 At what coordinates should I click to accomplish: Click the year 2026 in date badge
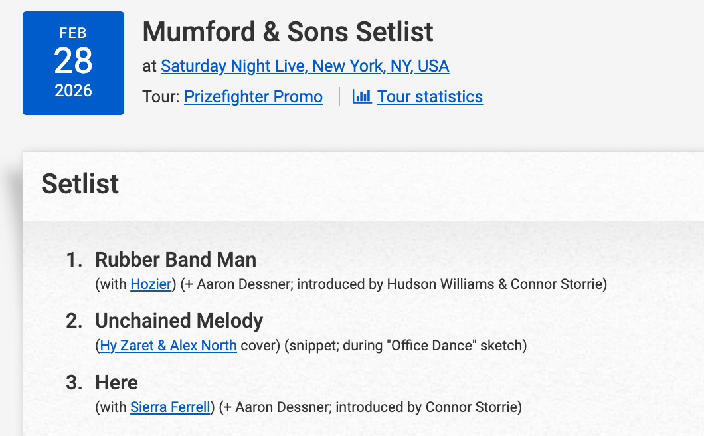pyautogui.click(x=73, y=90)
